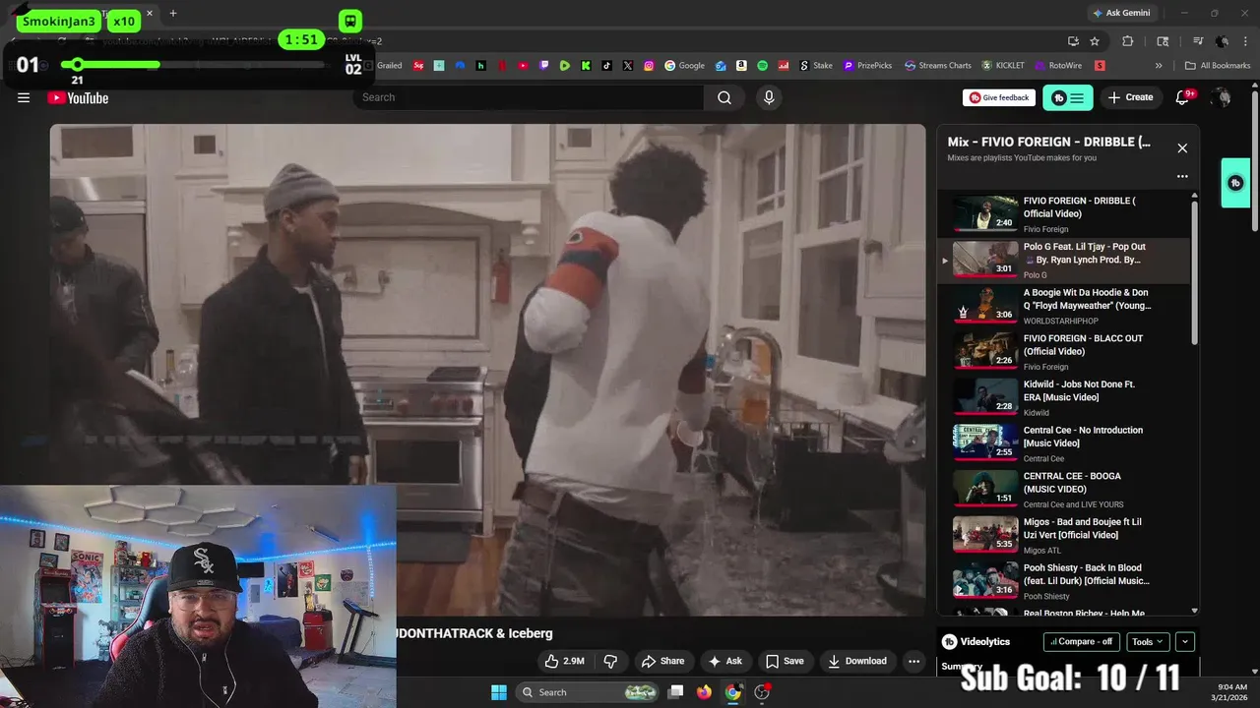Show more bookmarks with the double chevron

coord(1159,66)
